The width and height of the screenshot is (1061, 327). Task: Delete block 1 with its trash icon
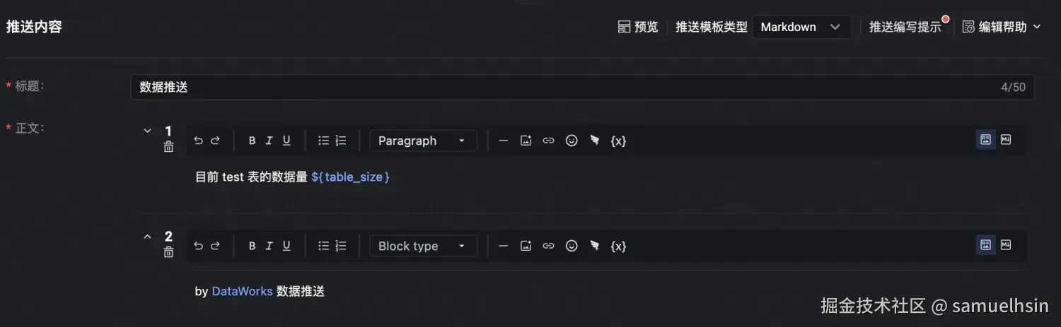coord(168,147)
